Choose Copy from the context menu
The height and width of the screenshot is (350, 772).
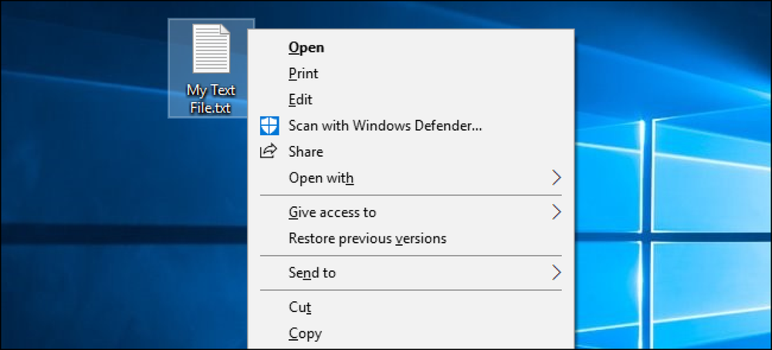411,334
